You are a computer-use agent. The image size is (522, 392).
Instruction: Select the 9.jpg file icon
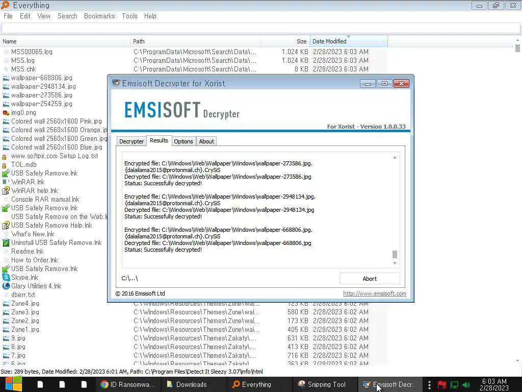(6, 338)
